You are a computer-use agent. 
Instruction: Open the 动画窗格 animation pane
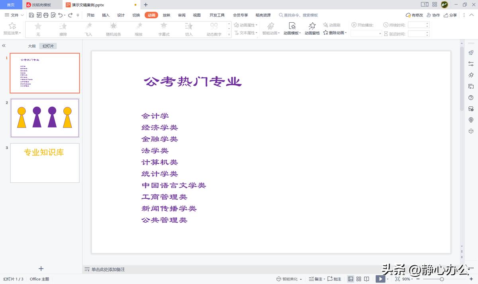pos(312,29)
